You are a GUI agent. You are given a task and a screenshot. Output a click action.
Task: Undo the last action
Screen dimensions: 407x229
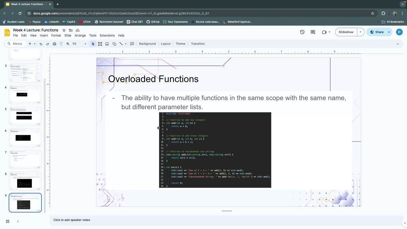[41, 44]
